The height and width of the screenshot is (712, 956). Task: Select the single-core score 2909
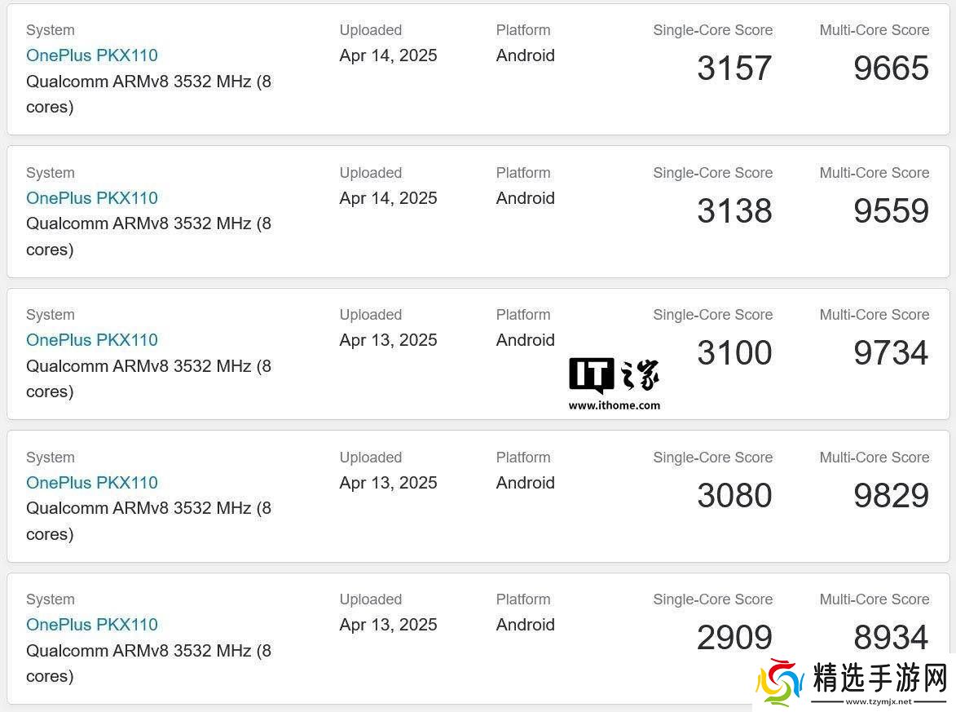(x=734, y=638)
